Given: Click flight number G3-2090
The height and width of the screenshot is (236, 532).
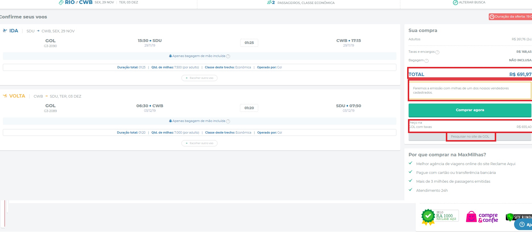Looking at the screenshot, I should [x=50, y=46].
